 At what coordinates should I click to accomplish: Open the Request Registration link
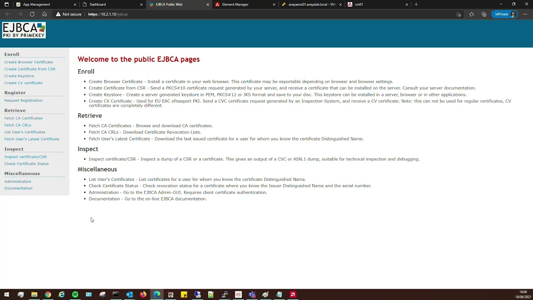coord(23,100)
